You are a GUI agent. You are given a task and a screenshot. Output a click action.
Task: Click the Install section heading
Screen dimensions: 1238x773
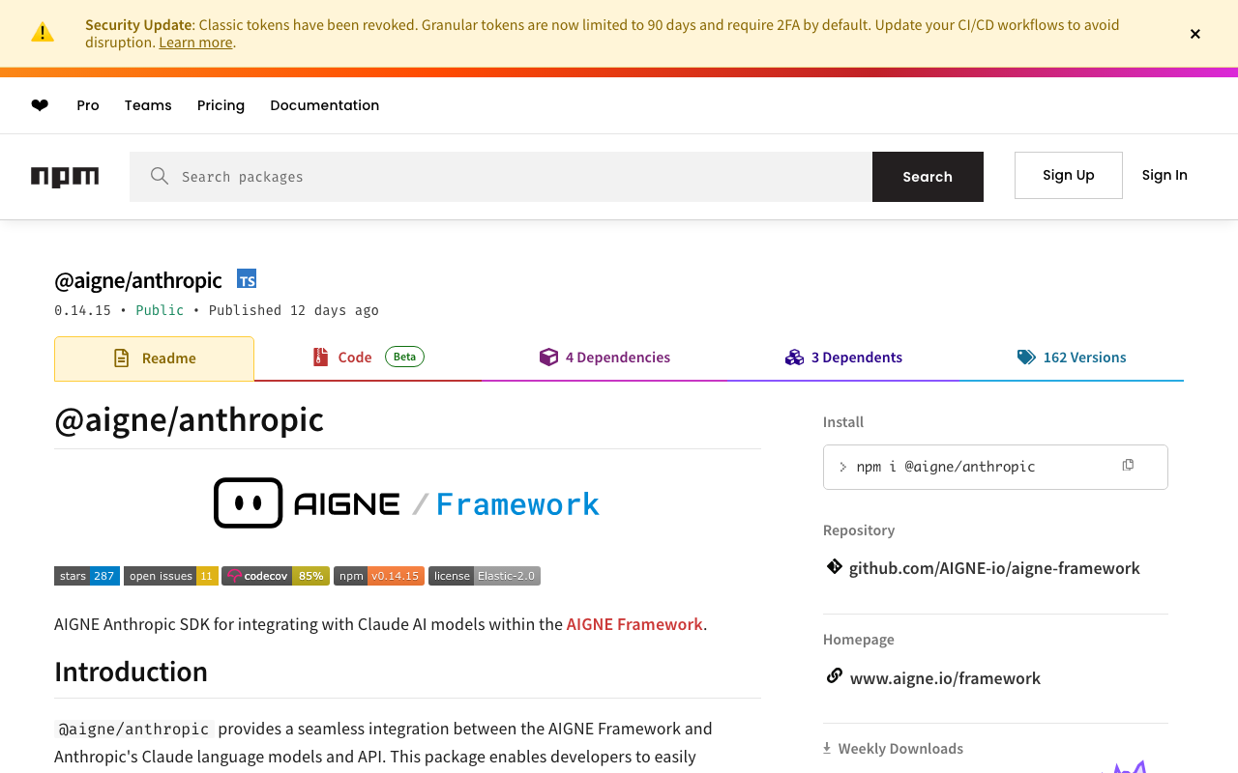pyautogui.click(x=843, y=422)
